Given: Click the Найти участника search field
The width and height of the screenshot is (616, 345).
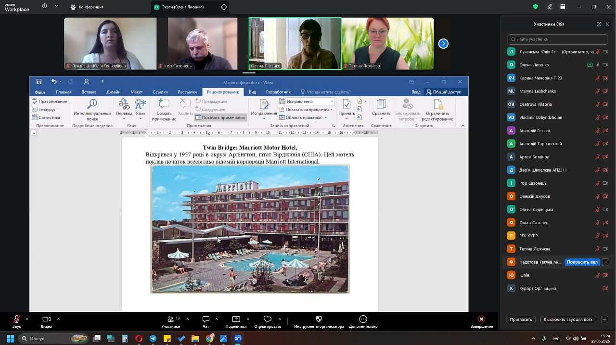Looking at the screenshot, I should point(558,39).
